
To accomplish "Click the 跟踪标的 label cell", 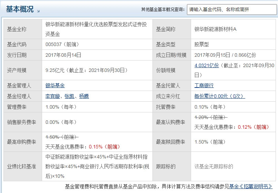I will click(x=172, y=166).
